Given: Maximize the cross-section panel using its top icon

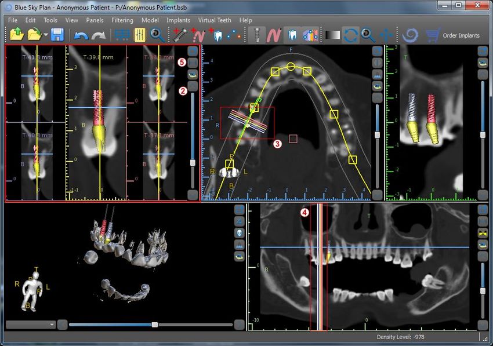Looking at the screenshot, I should click(193, 51).
